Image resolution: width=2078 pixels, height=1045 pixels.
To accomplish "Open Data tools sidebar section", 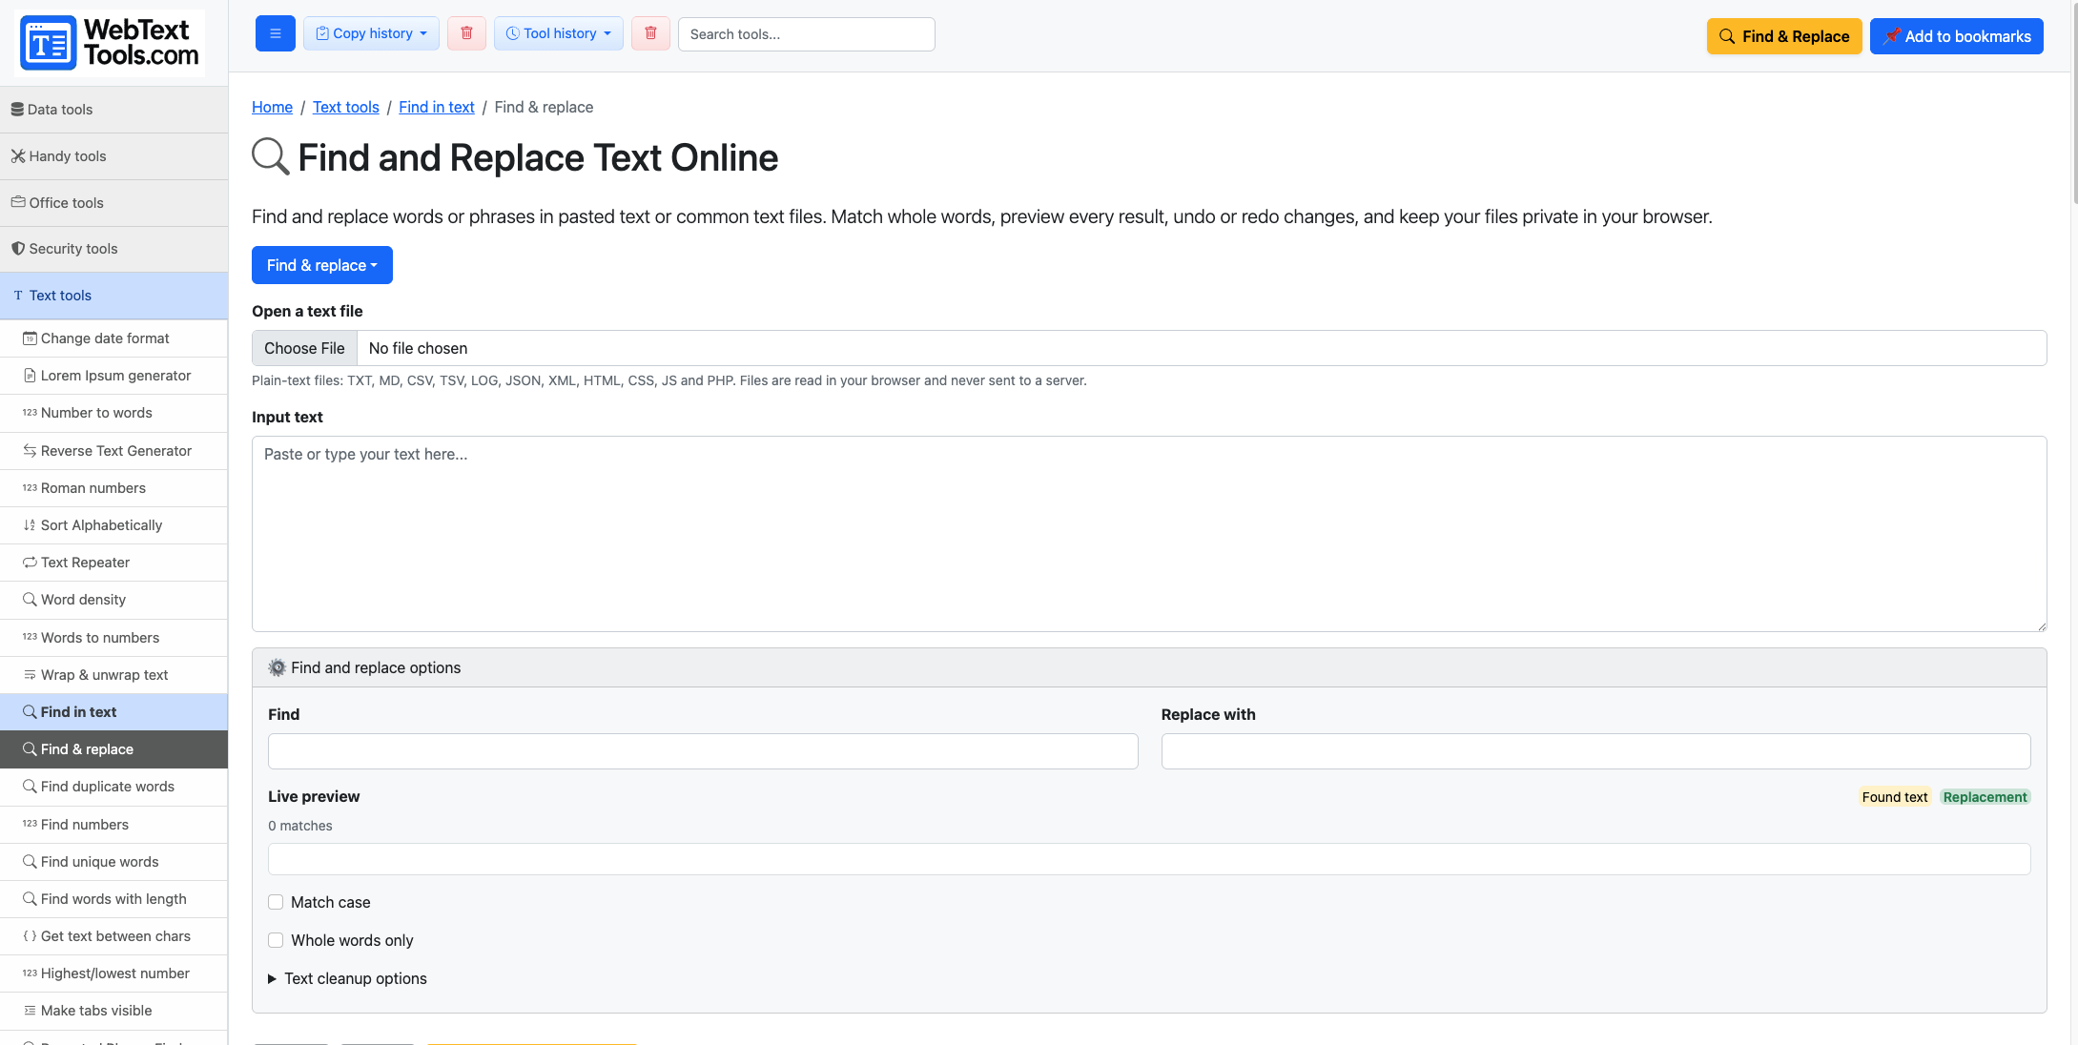I will (114, 110).
